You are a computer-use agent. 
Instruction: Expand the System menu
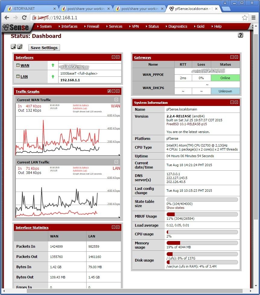[46, 26]
